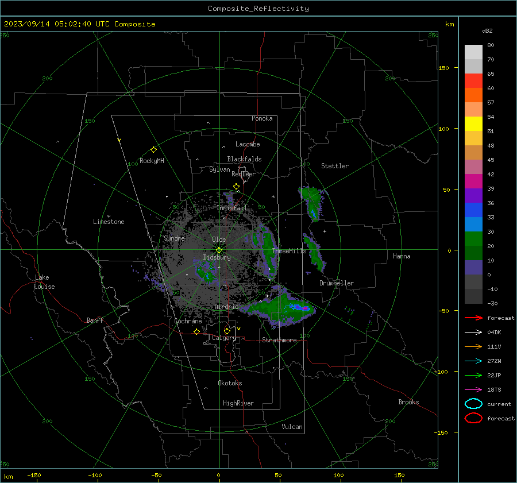This screenshot has width=517, height=483.
Task: Click the magenta 18TS arrow in legend
Action: (473, 390)
